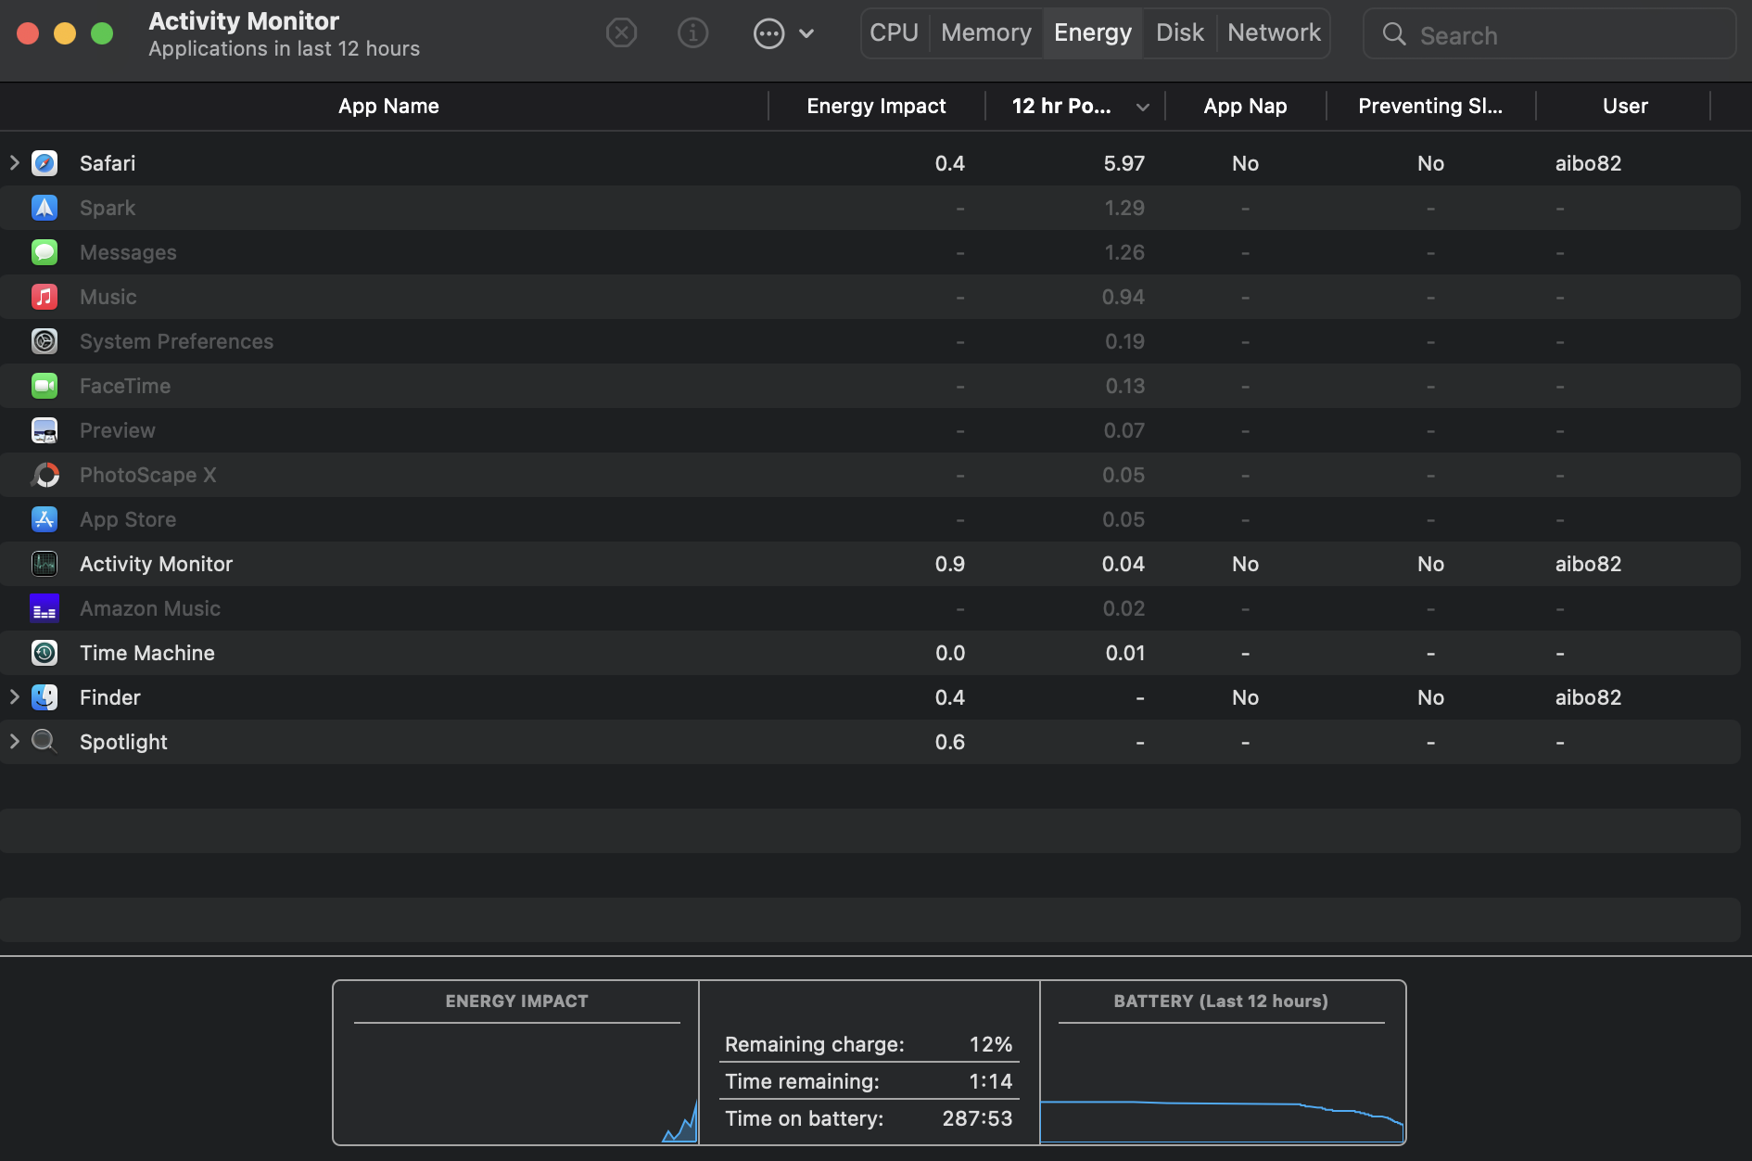Select the Energy tab
Image resolution: width=1752 pixels, height=1161 pixels.
[x=1093, y=33]
